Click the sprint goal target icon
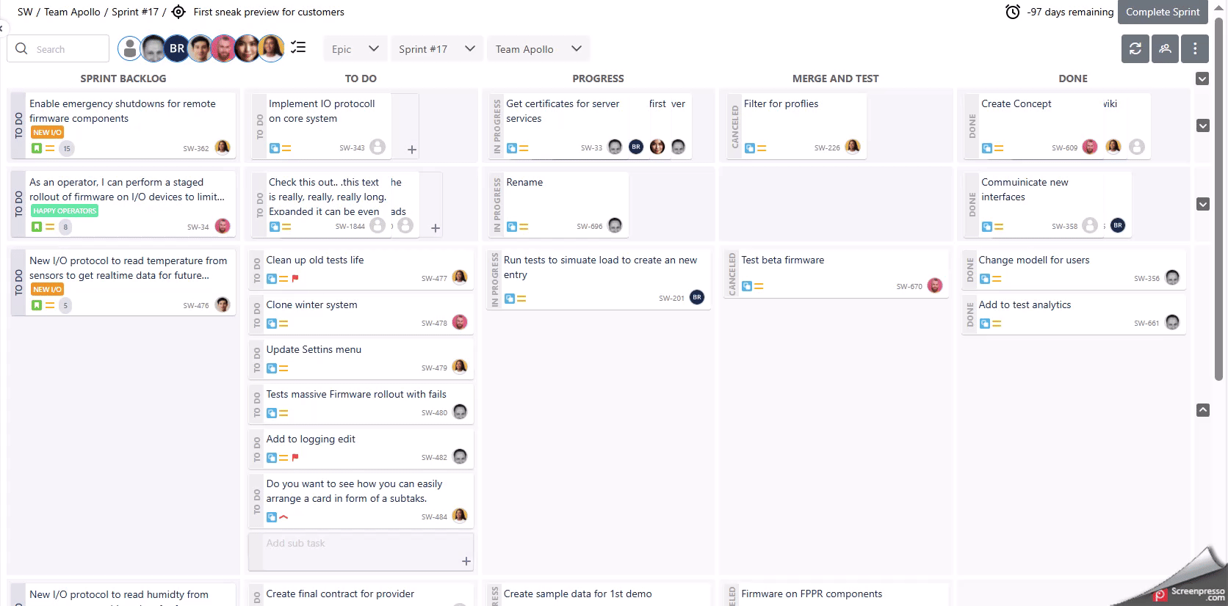Viewport: 1228px width, 606px height. pos(178,12)
